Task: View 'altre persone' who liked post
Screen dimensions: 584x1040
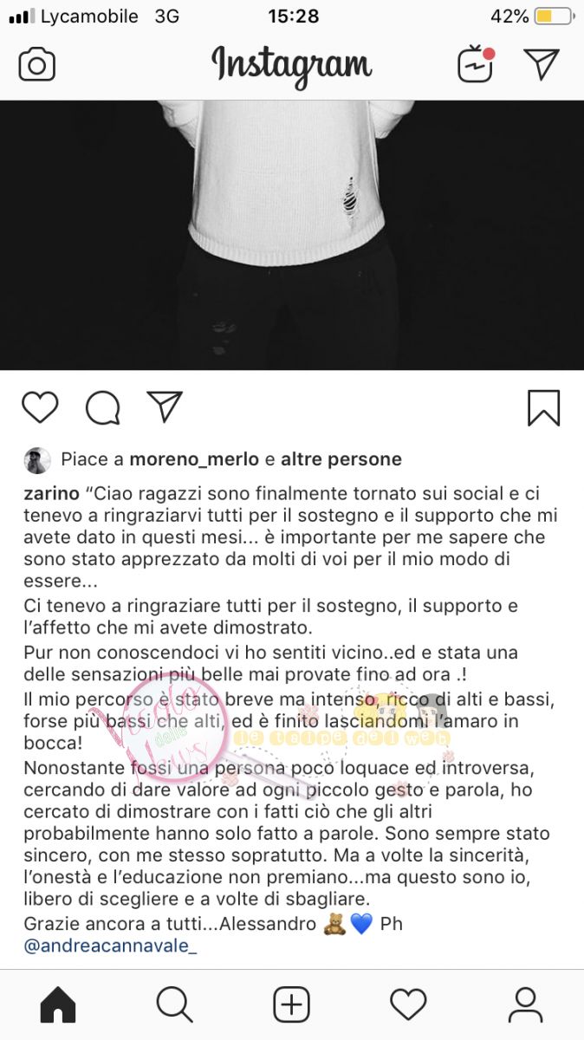Action: click(x=341, y=459)
